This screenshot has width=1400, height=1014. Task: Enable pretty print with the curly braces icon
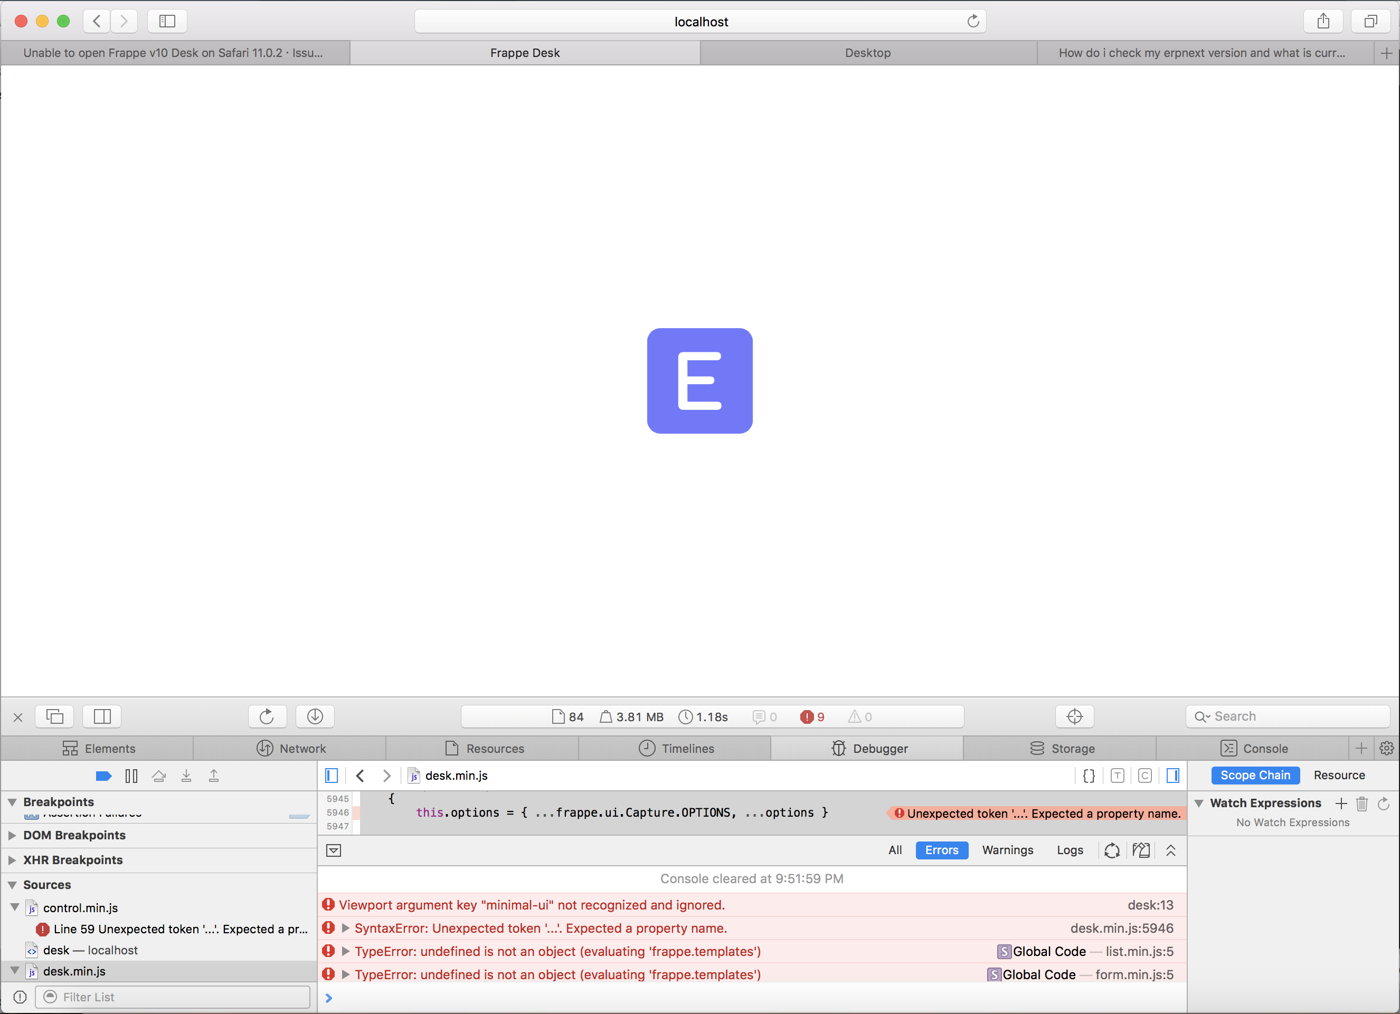pos(1088,776)
